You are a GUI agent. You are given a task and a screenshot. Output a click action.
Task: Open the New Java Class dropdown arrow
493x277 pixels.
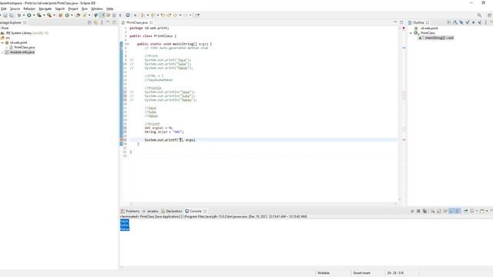coord(72,15)
